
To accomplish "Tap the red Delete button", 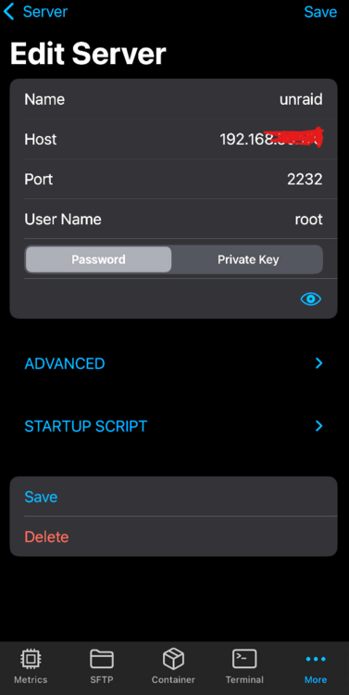I will coord(46,537).
